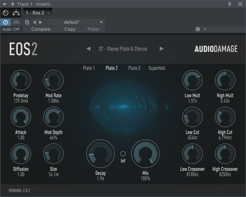Open the settings gear icon
Image resolution: width=246 pixels, height=197 pixels.
coord(198,29)
